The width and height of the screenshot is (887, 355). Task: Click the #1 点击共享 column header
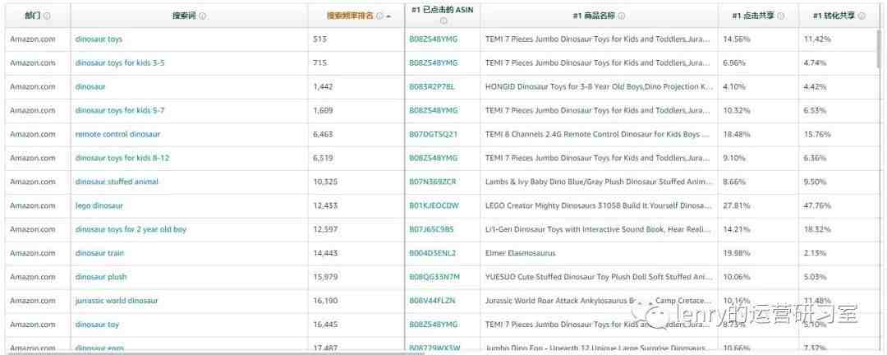tap(753, 16)
